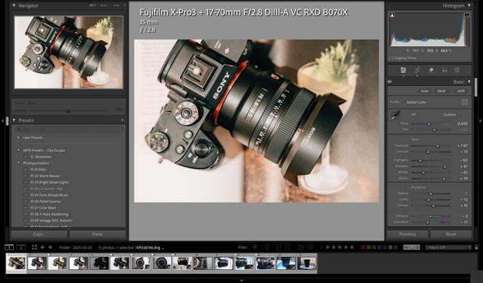Select the Edit sliders tool icon
Screen dimensions: 483x283
tap(403, 70)
